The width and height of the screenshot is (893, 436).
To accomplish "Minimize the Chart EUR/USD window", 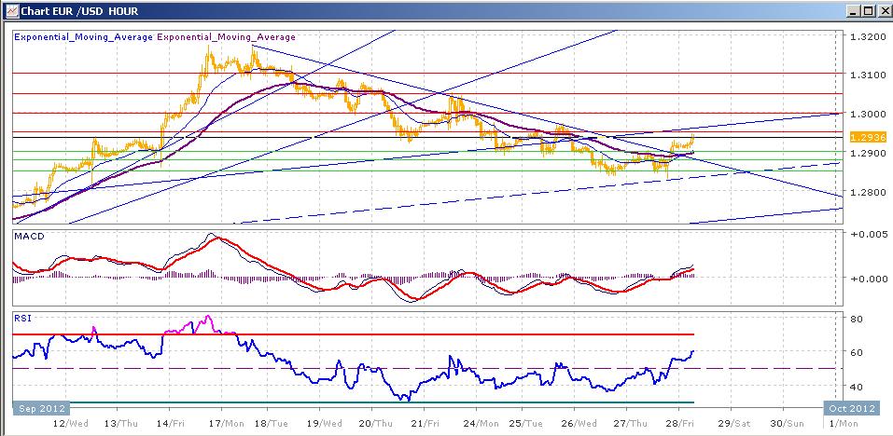I will coord(853,11).
